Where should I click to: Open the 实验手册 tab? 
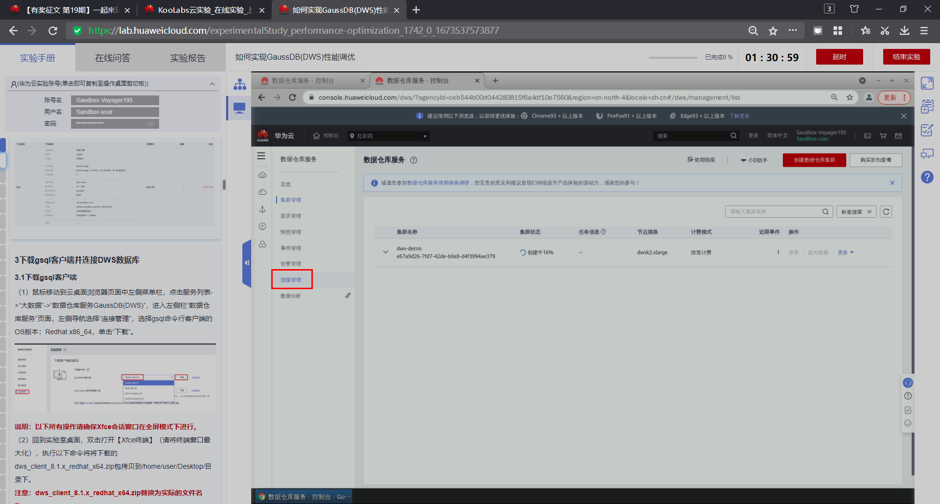tap(38, 58)
